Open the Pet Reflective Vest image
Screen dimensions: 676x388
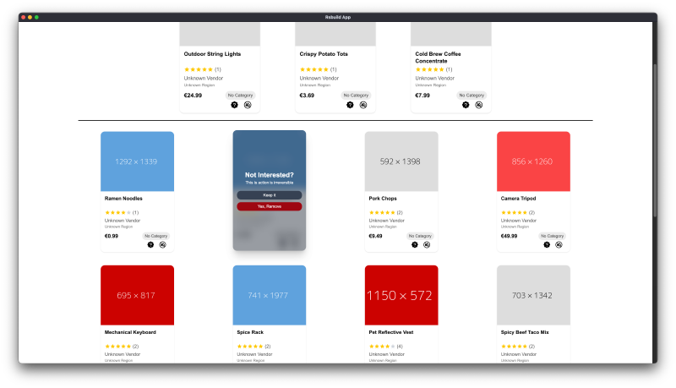point(401,295)
